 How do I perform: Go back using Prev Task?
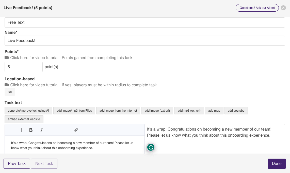tap(17, 164)
